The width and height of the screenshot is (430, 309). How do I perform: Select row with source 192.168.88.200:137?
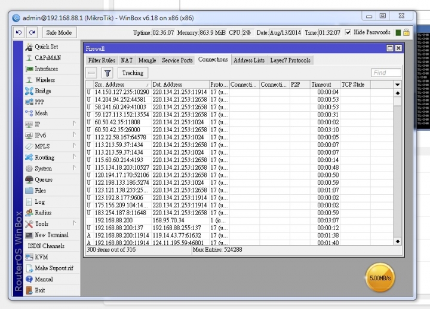pyautogui.click(x=239, y=228)
